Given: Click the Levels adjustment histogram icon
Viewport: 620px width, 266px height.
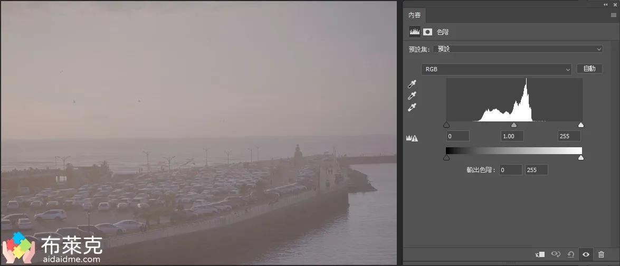Looking at the screenshot, I should [x=414, y=32].
